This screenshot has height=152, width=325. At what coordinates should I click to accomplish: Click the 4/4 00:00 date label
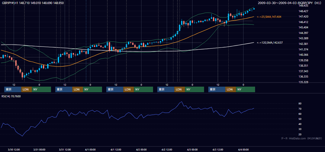[x=243, y=149]
